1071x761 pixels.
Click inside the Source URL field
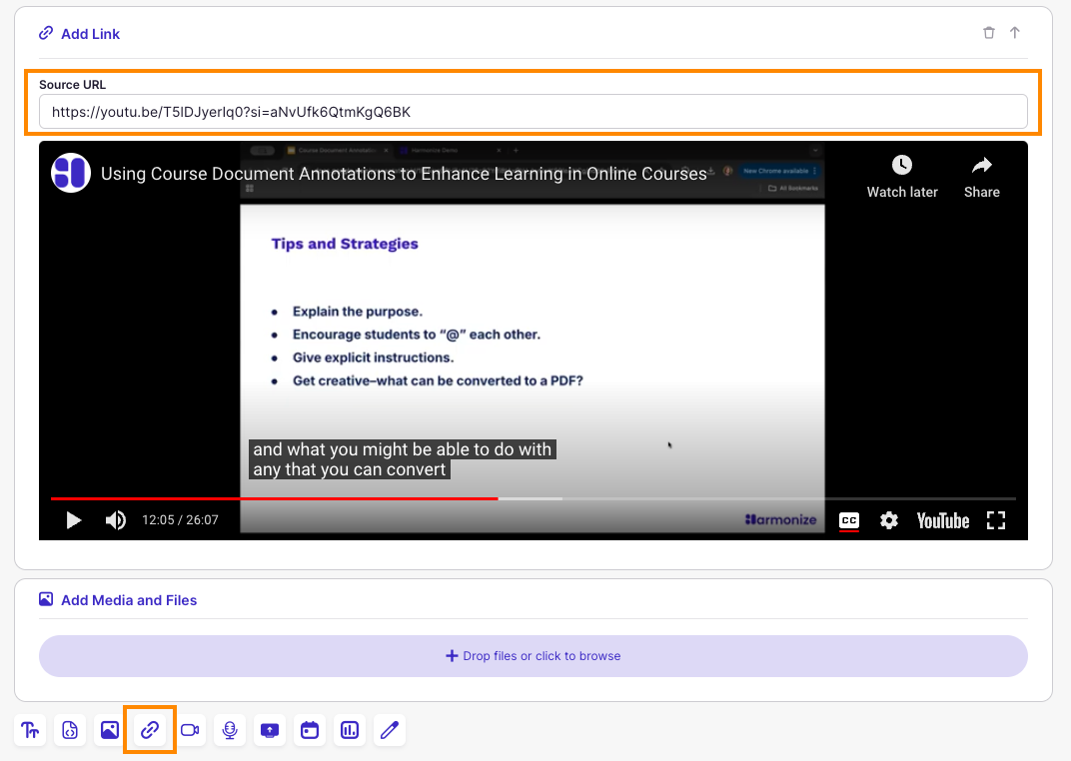[x=533, y=111]
